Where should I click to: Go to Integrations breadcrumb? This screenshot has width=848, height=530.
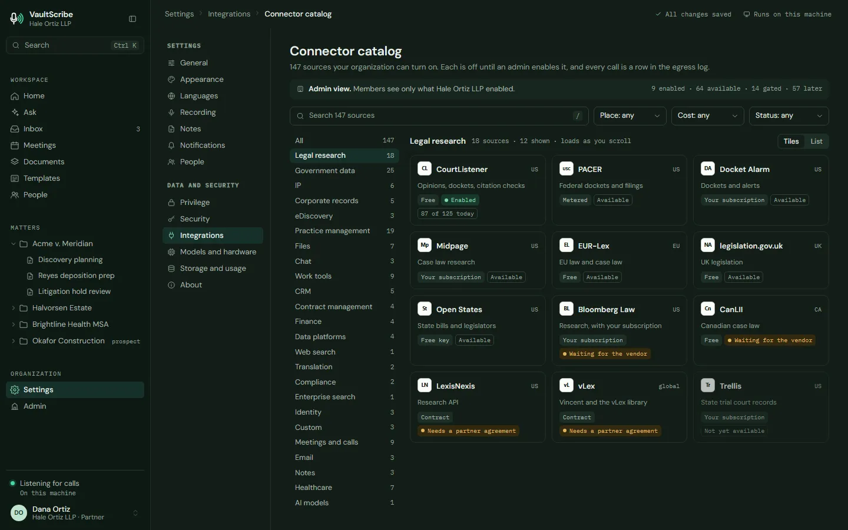point(229,14)
